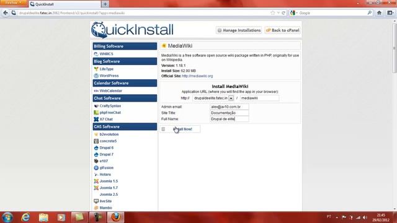The height and width of the screenshot is (223, 397).
Task: Click the Drupal 6 drop icon
Action: click(96, 147)
